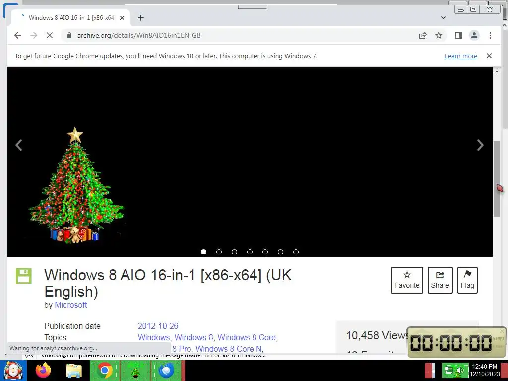Open the Windows 8 topic link

coord(193,337)
